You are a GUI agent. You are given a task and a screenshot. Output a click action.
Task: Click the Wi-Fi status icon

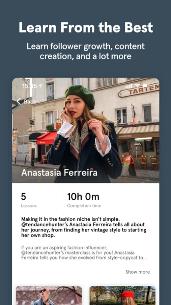(x=137, y=86)
